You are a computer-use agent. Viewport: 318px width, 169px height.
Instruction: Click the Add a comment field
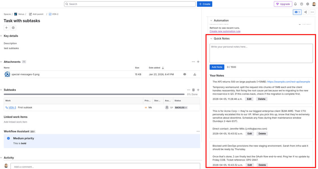[105, 166]
